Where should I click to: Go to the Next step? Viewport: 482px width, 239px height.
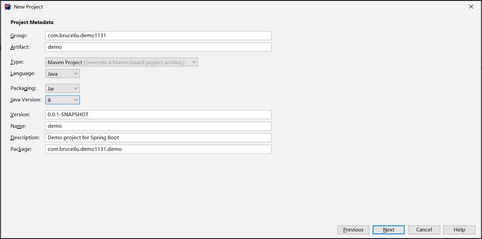pos(389,230)
